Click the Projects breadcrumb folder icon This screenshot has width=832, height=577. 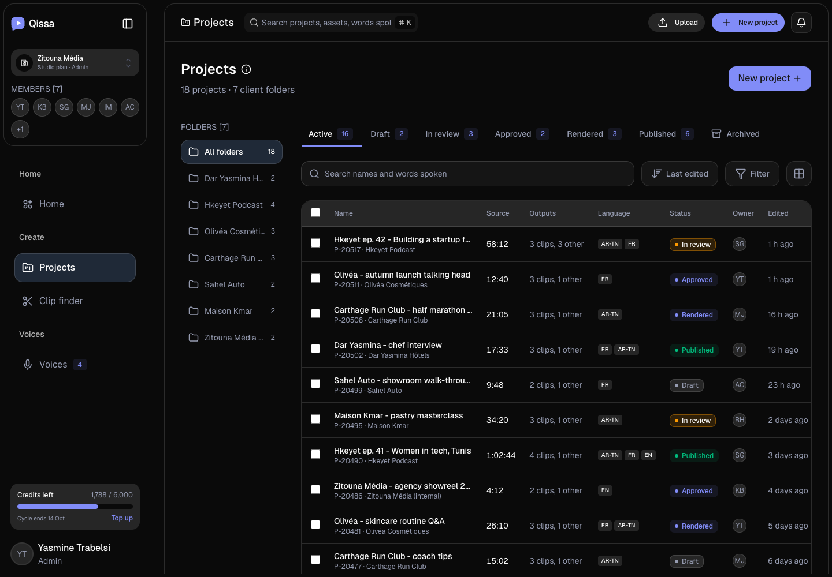(x=185, y=23)
